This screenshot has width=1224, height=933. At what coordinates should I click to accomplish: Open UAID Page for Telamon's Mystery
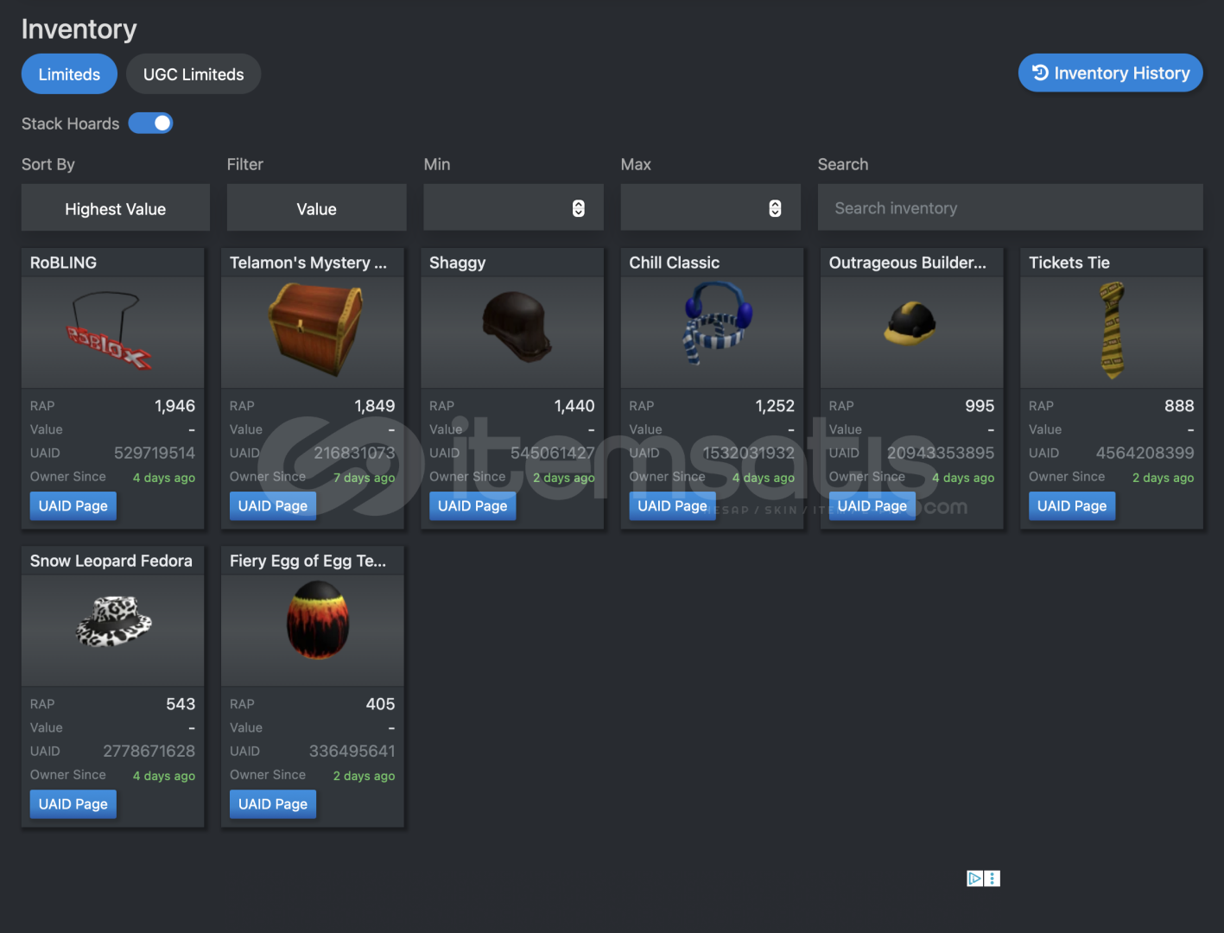pos(273,506)
